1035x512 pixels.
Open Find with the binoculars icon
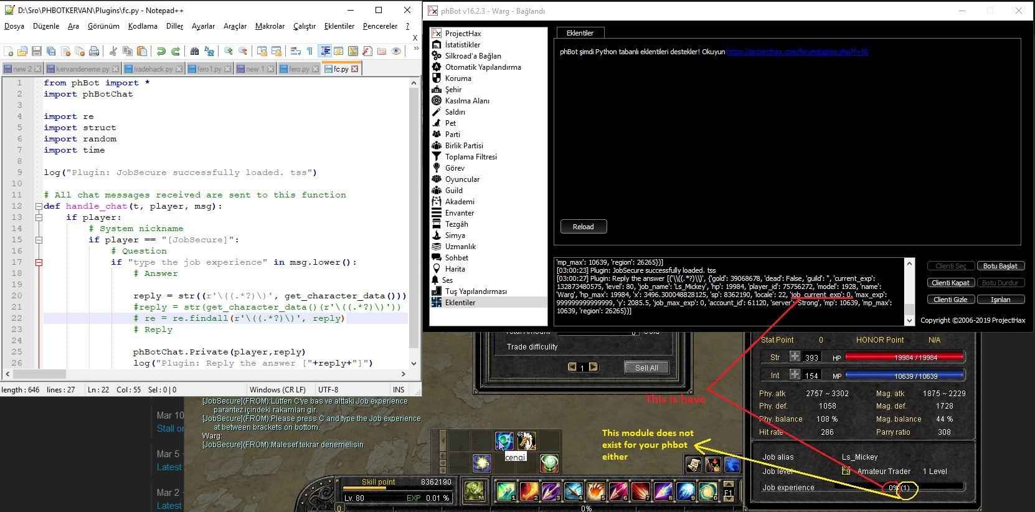(195, 51)
